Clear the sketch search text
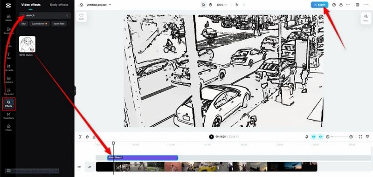The image size is (373, 177). (x=67, y=15)
